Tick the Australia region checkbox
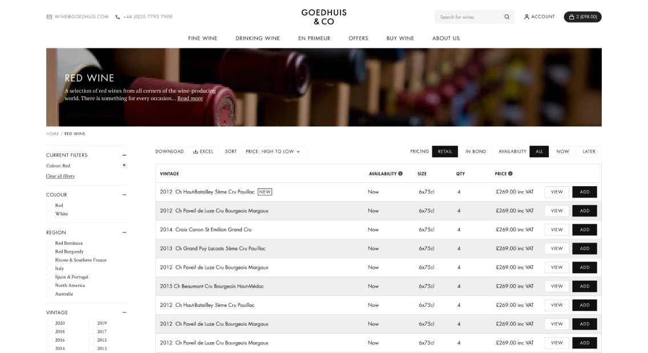 (x=49, y=294)
